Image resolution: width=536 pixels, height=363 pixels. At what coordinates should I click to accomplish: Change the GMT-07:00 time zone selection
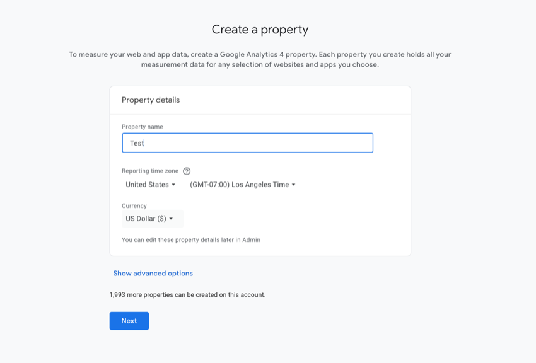coord(243,184)
